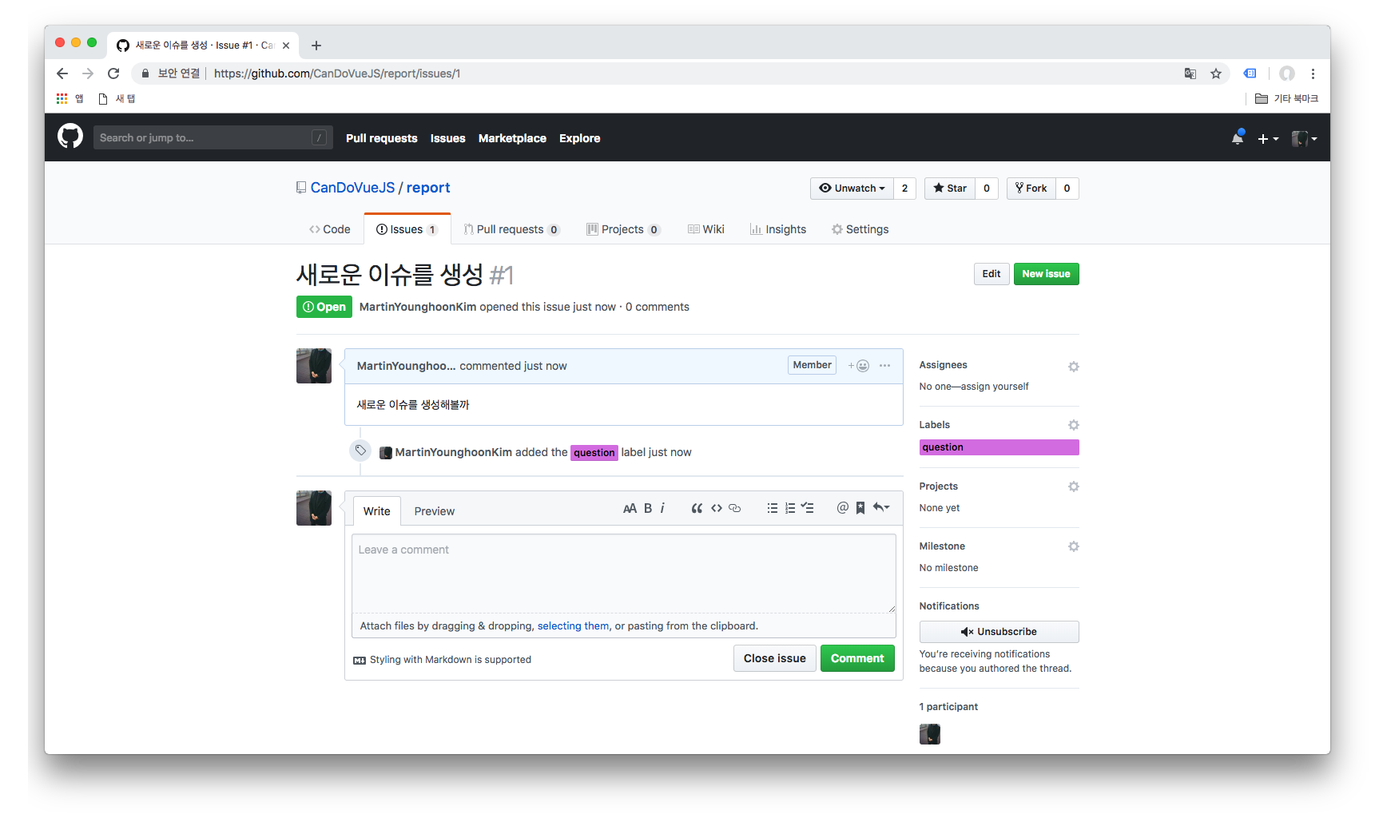Open the CanDoVueJS organization link

352,188
